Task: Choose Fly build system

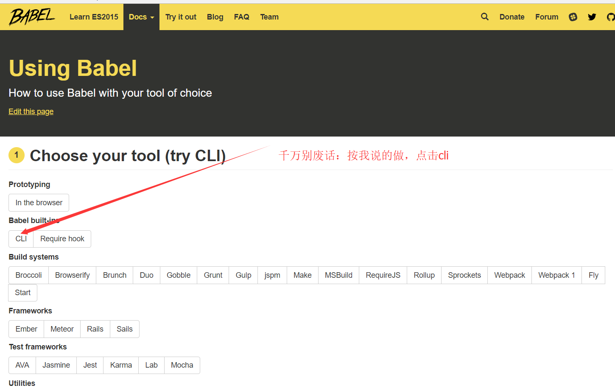Action: 593,275
